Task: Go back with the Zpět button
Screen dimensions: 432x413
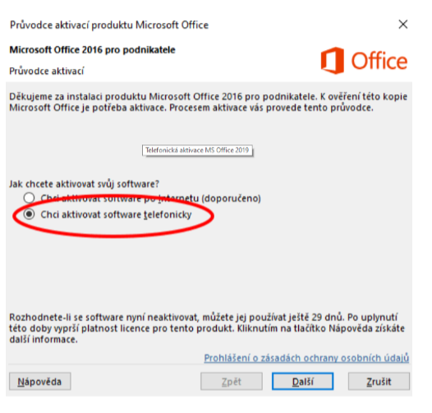Action: tap(232, 382)
